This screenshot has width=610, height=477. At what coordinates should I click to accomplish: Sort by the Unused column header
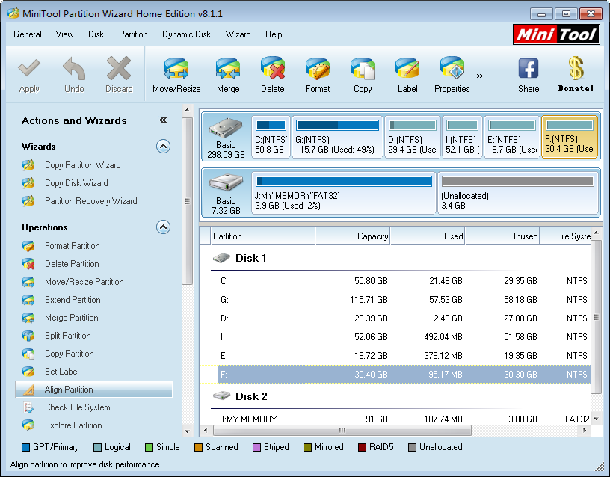point(502,236)
